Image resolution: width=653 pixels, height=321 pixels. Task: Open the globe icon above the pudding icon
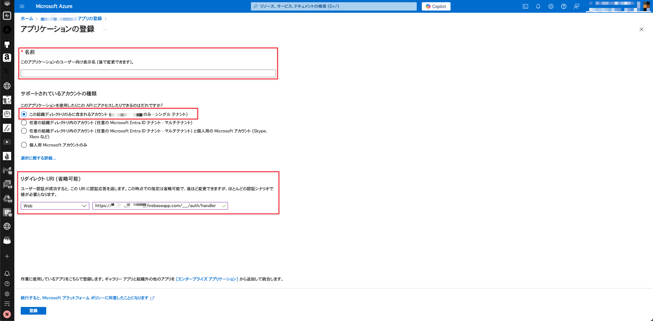[x=7, y=226]
